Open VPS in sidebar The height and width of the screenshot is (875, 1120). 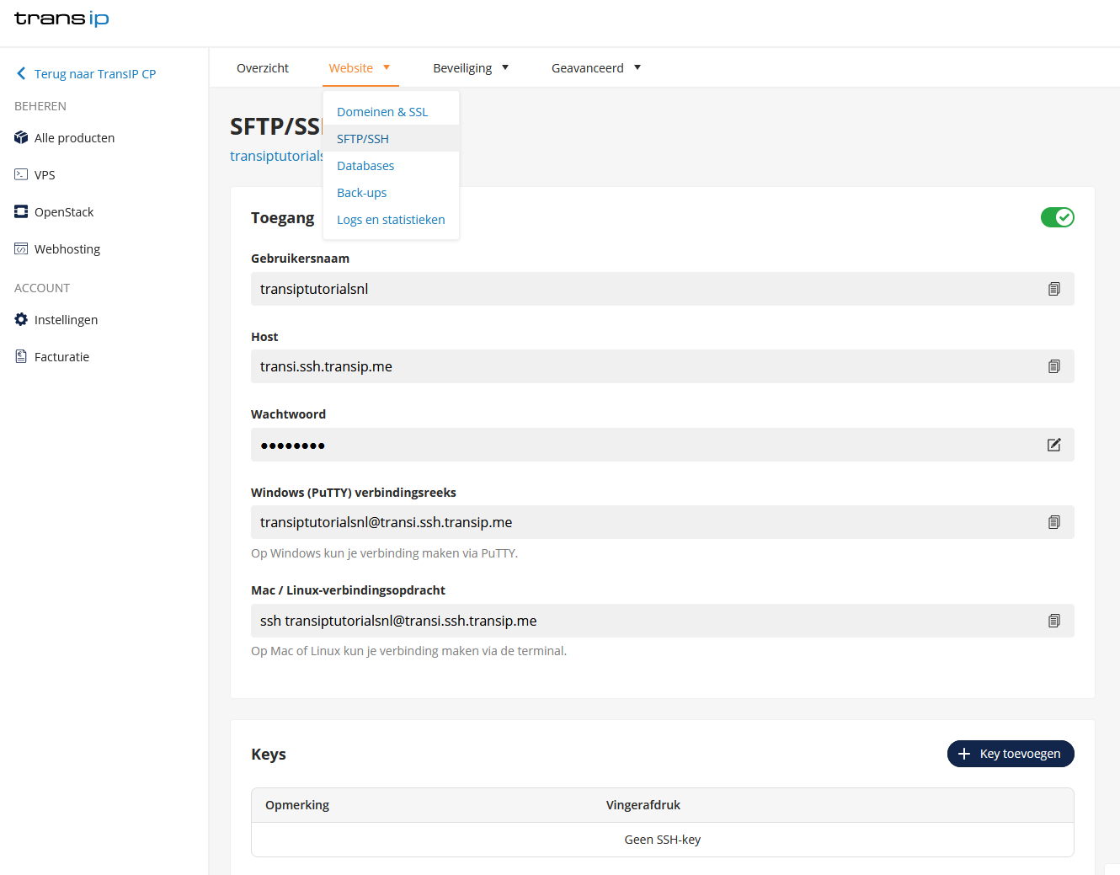(45, 174)
